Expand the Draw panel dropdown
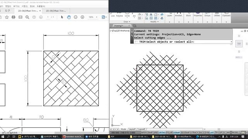248x139 pixels. pyautogui.click(x=127, y=22)
